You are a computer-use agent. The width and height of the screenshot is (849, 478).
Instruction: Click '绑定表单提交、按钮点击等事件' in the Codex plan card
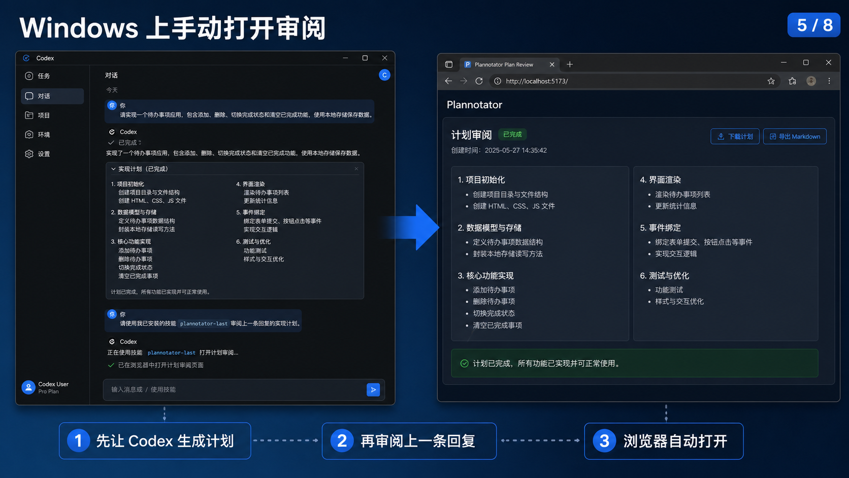click(x=282, y=221)
